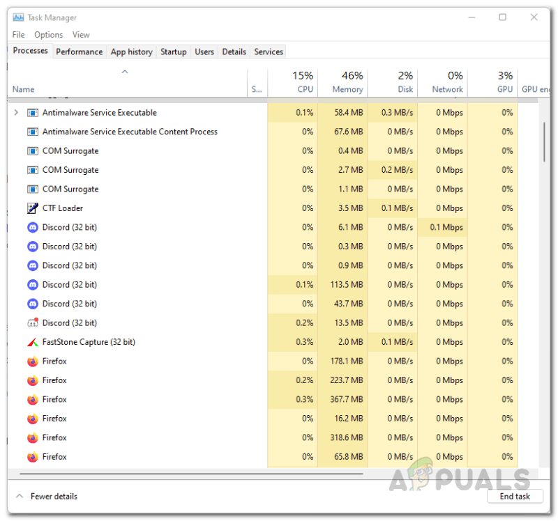Click the End task button
This screenshot has height=521, width=558.
pos(515,496)
